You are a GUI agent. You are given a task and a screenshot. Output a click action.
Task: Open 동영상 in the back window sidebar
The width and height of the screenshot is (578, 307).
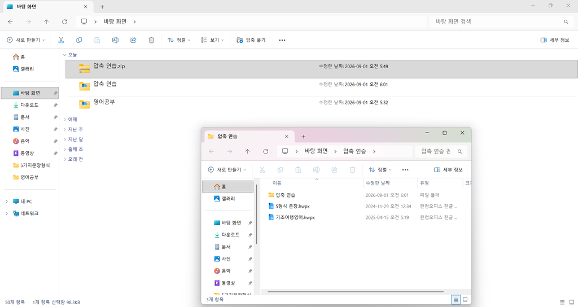click(30, 153)
